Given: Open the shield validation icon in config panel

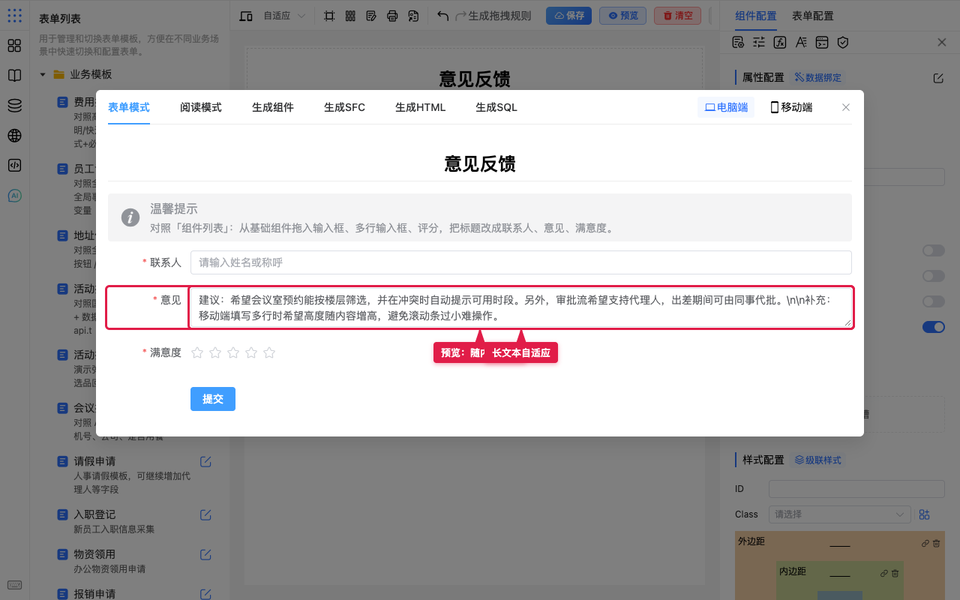Looking at the screenshot, I should tap(843, 43).
